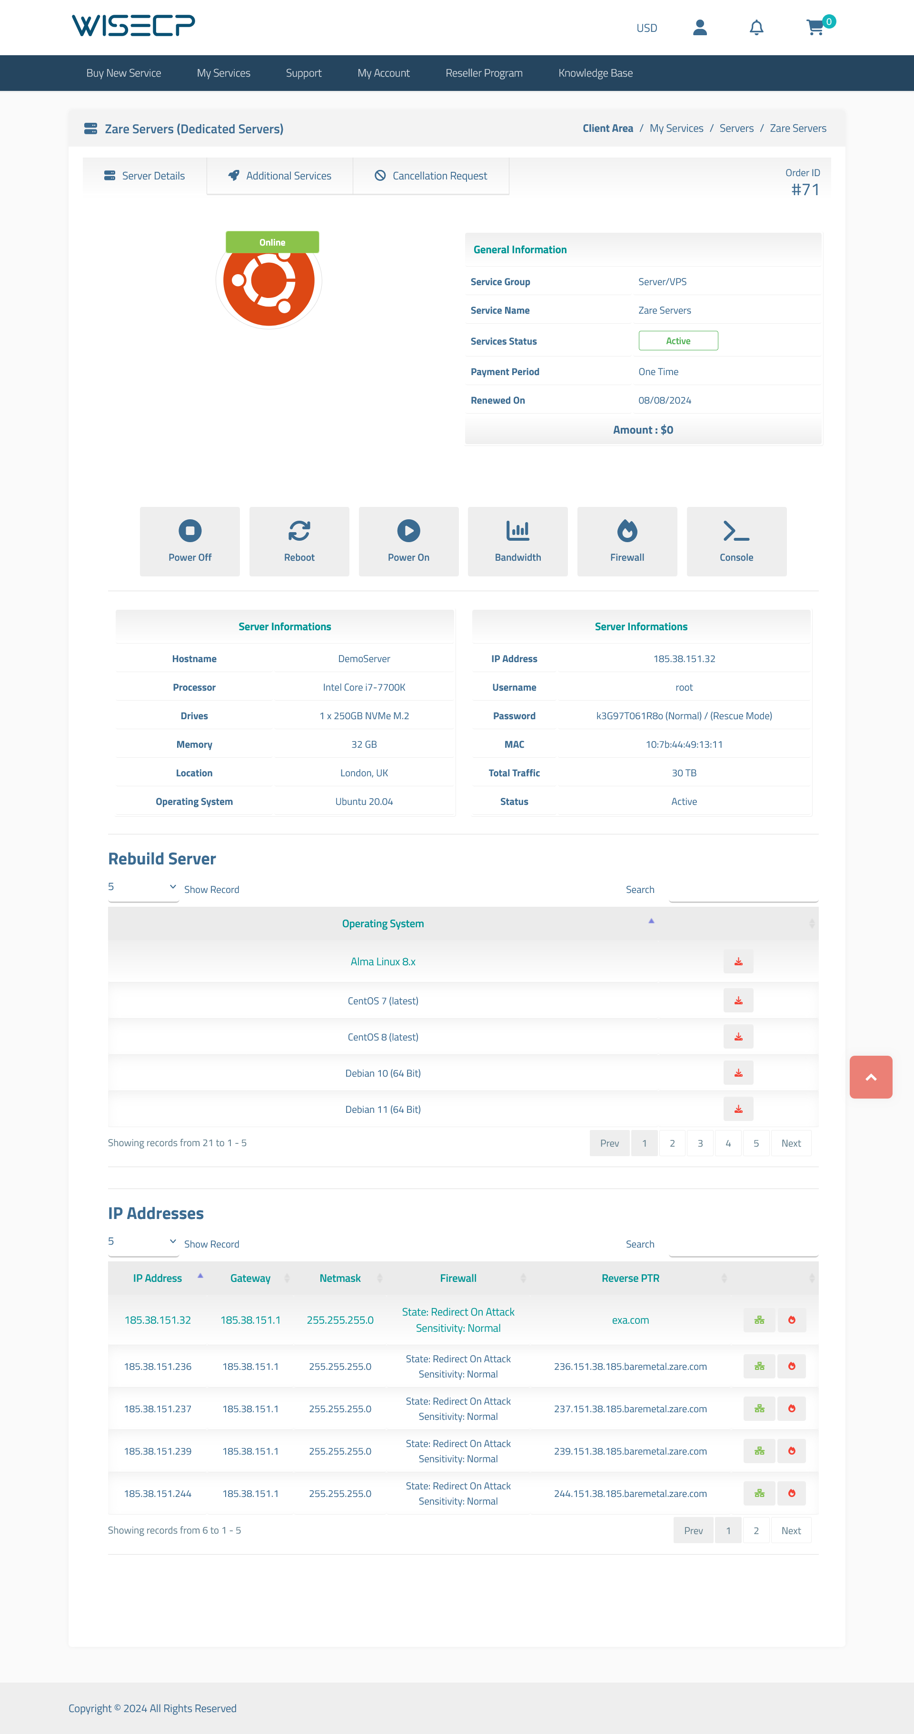Click green network icon for 185.38.151.32
Screen dimensions: 914x1734
(x=759, y=1320)
